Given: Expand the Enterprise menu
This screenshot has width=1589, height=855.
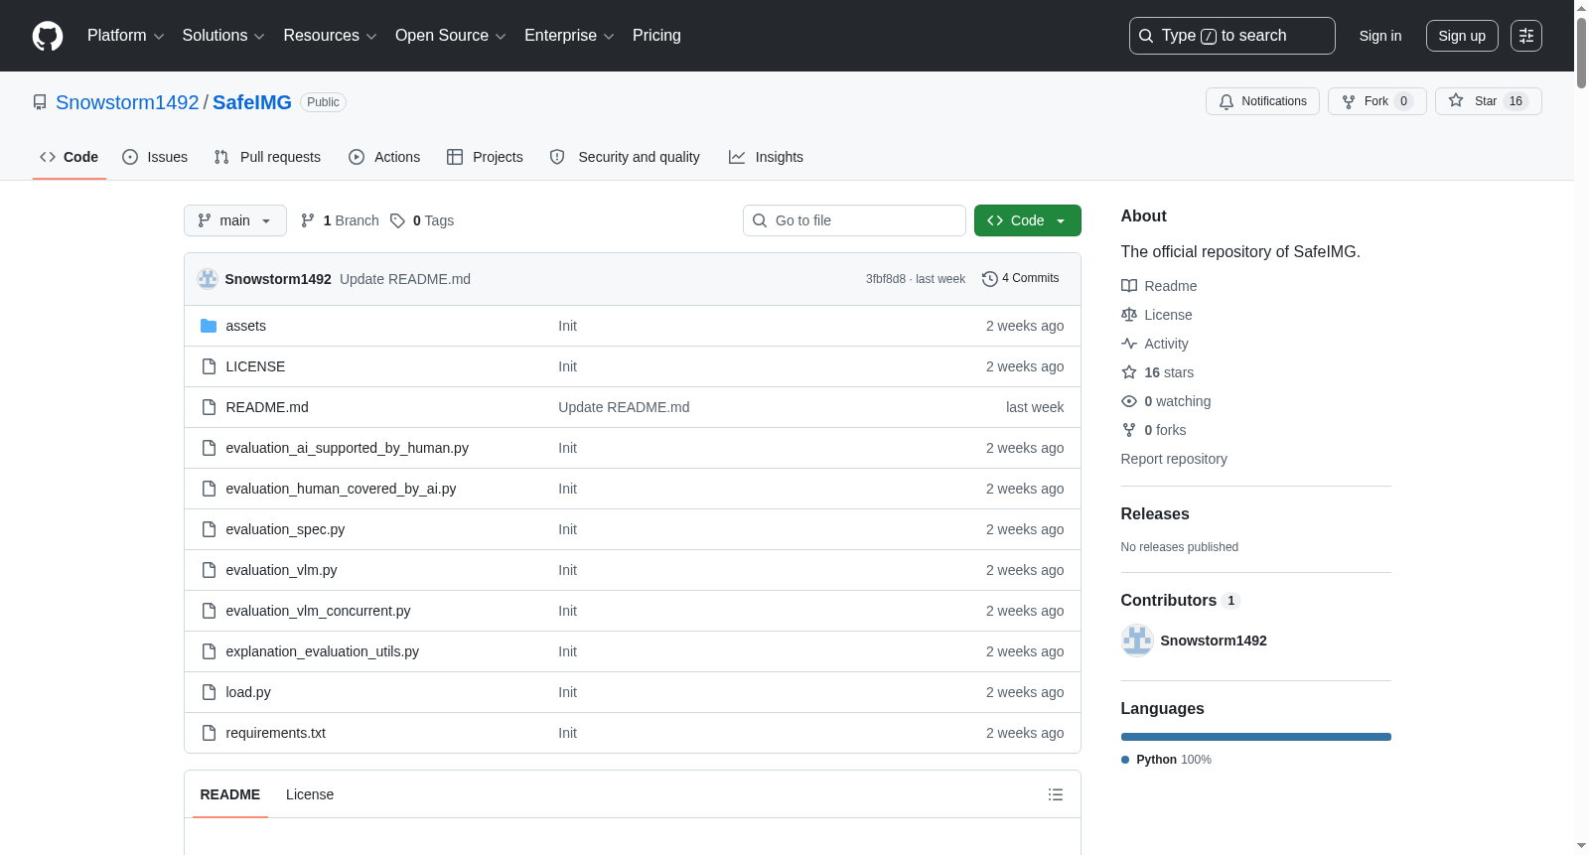Looking at the screenshot, I should click(569, 36).
